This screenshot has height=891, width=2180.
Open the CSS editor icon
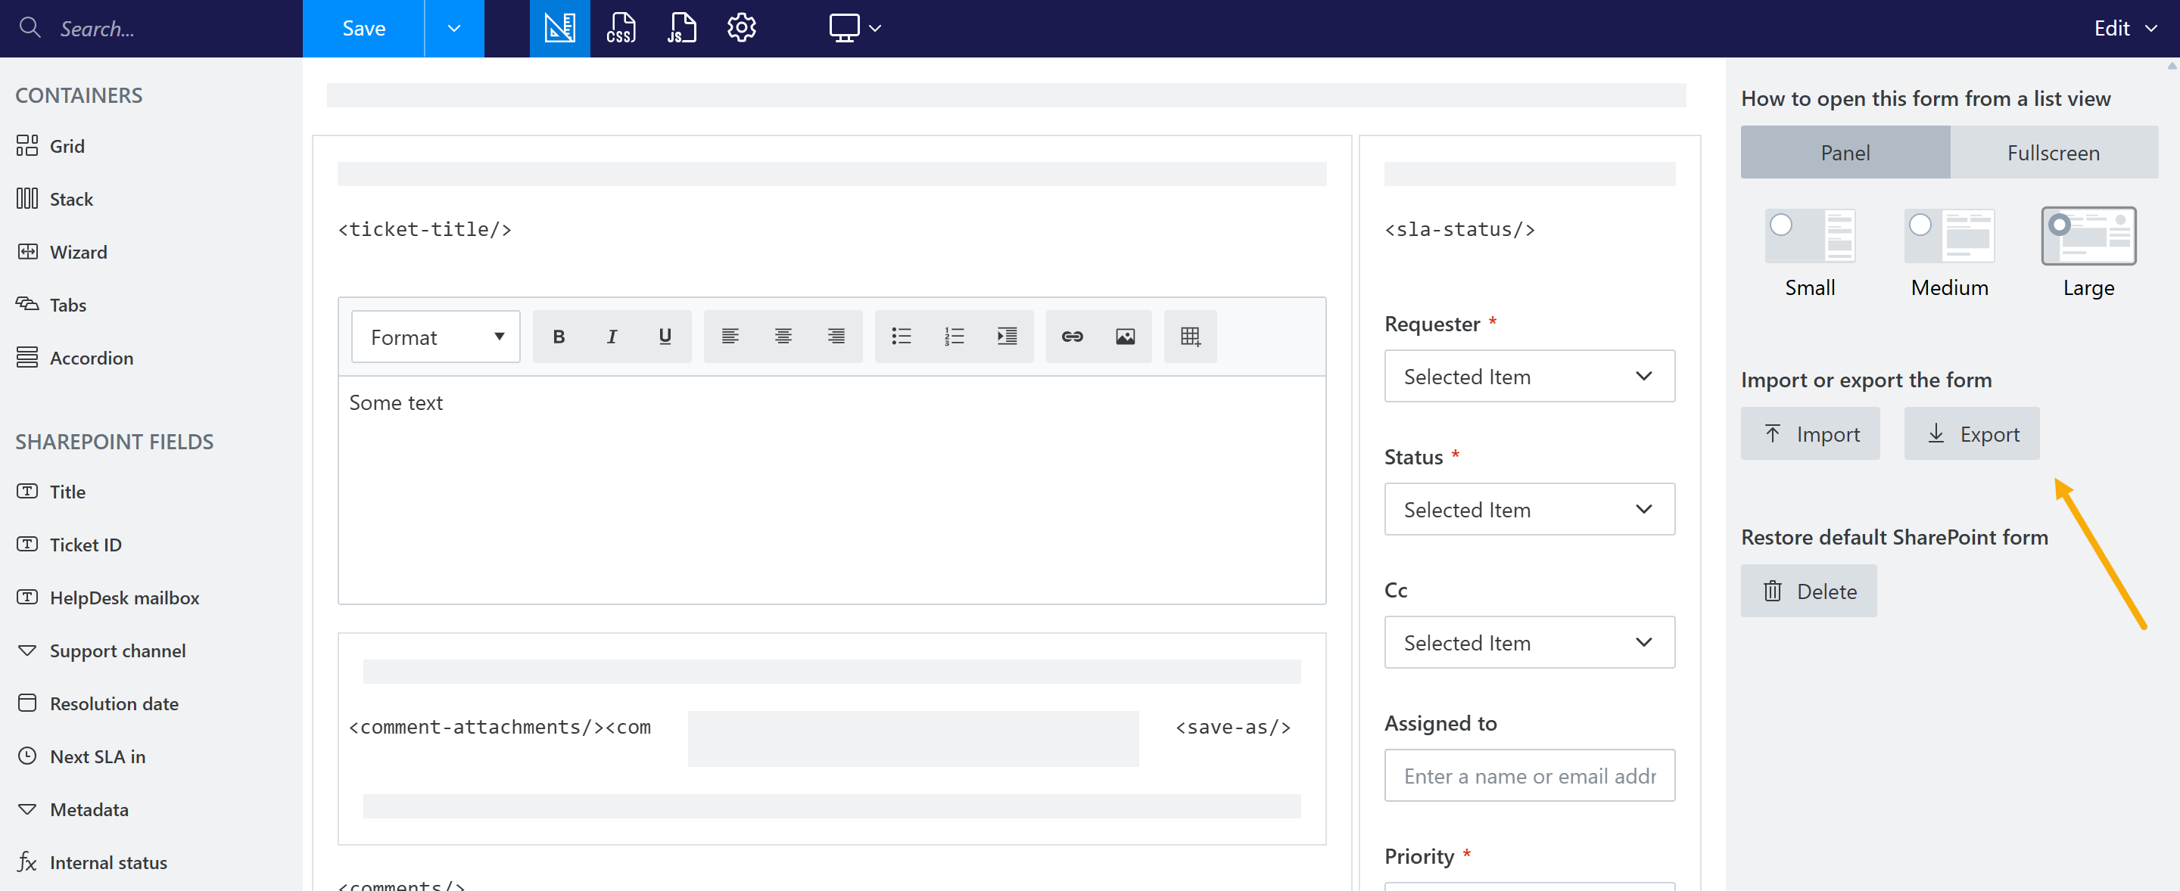coord(621,28)
